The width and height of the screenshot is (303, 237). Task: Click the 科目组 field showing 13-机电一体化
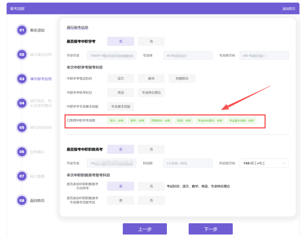188,163
